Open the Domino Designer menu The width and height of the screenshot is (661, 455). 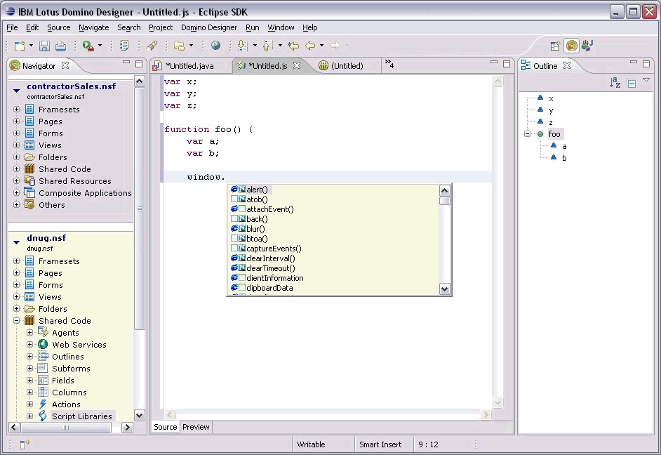click(209, 27)
